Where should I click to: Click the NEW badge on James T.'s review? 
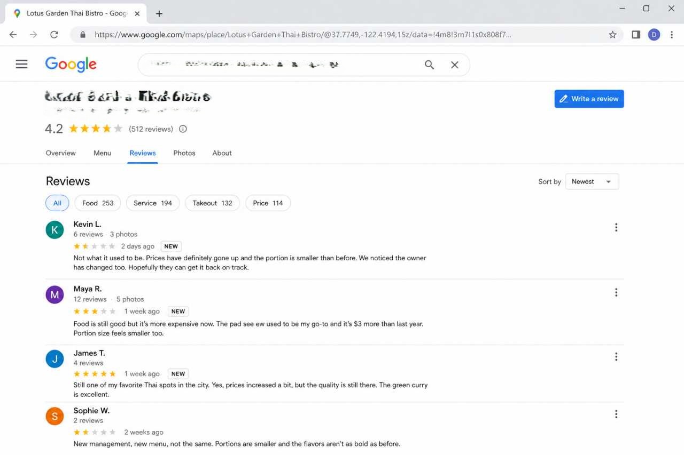[x=178, y=374]
